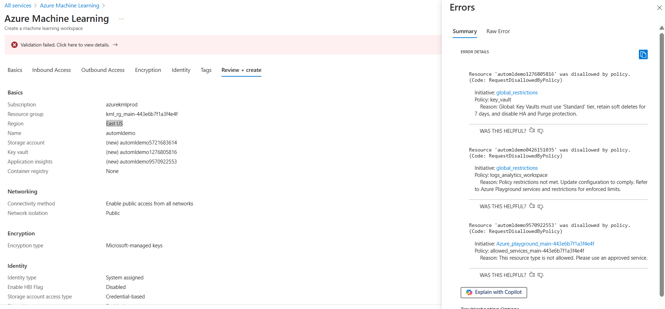
Task: Click the red validation failed error icon
Action: pyautogui.click(x=14, y=45)
